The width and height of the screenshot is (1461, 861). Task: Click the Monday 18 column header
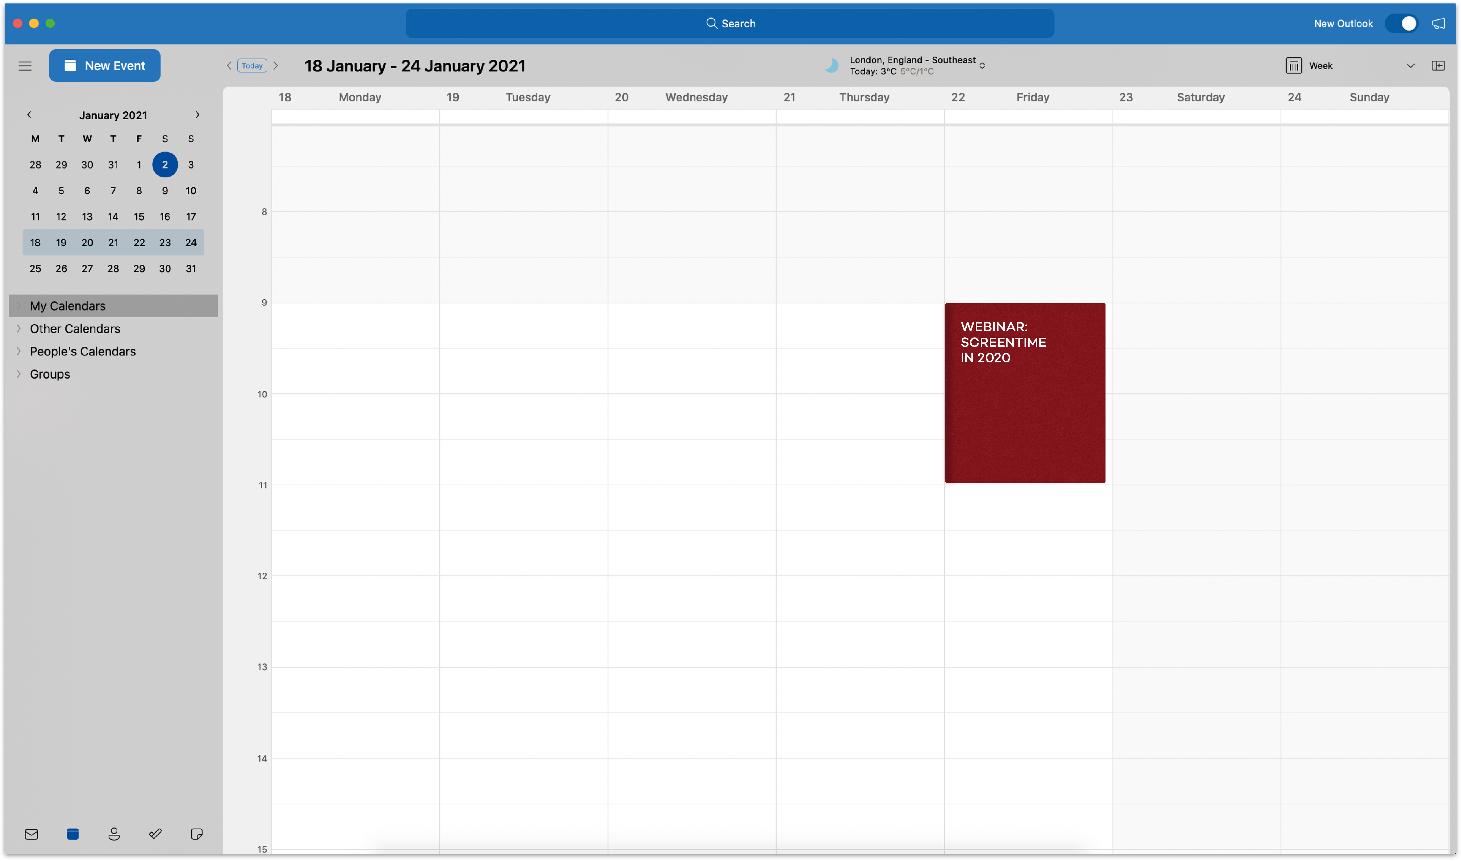pos(355,97)
